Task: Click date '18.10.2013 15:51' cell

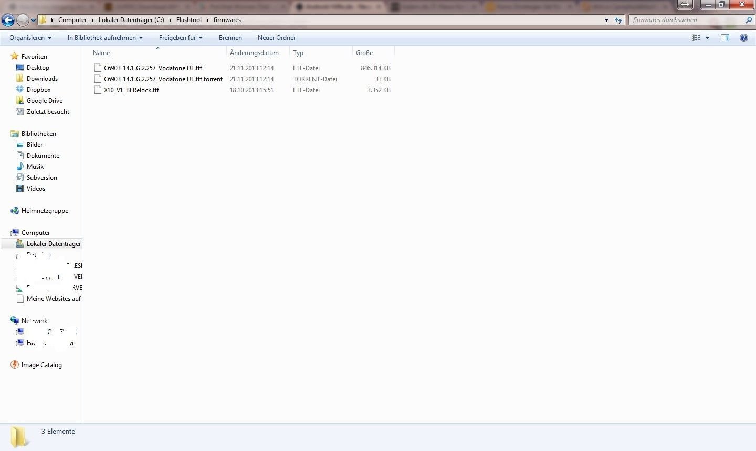Action: tap(251, 90)
